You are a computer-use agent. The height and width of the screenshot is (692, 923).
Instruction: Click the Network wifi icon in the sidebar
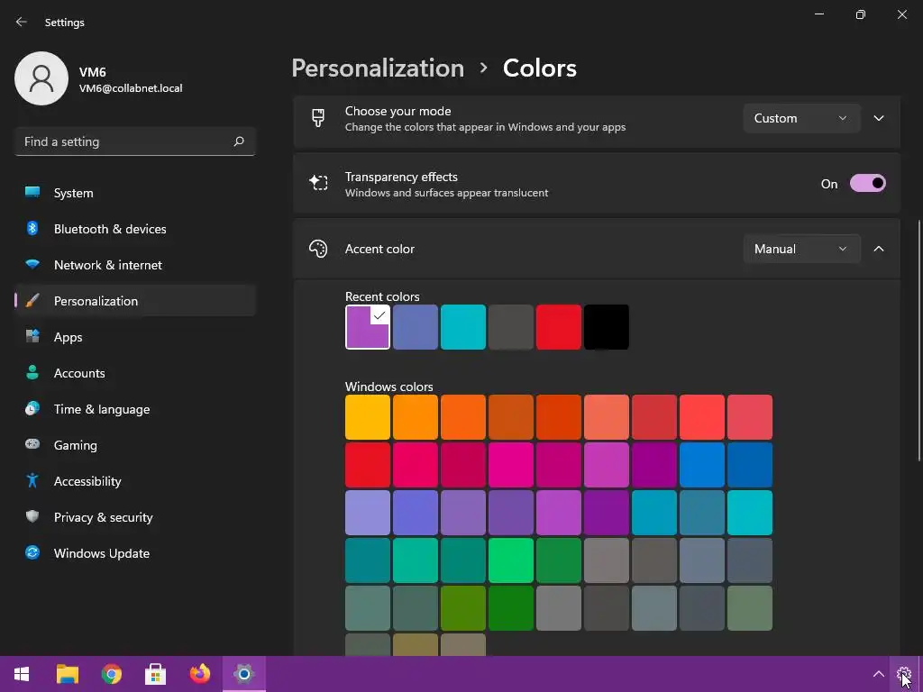[x=32, y=264]
